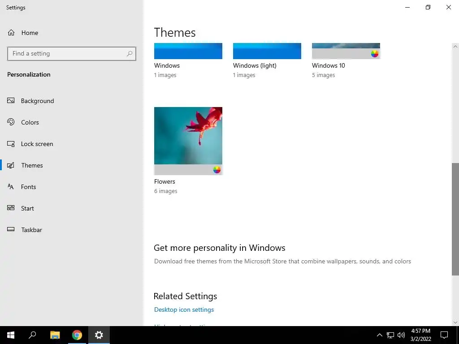Image resolution: width=459 pixels, height=344 pixels.
Task: Click Settings gear in taskbar
Action: pyautogui.click(x=99, y=335)
